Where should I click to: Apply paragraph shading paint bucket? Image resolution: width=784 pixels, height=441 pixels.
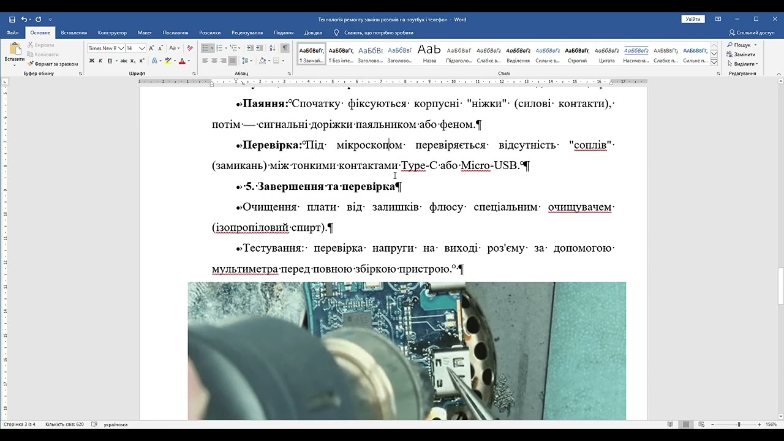pyautogui.click(x=263, y=61)
